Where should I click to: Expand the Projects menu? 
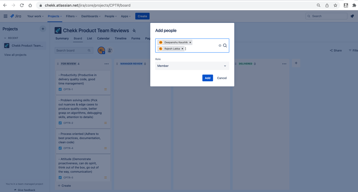point(55,16)
